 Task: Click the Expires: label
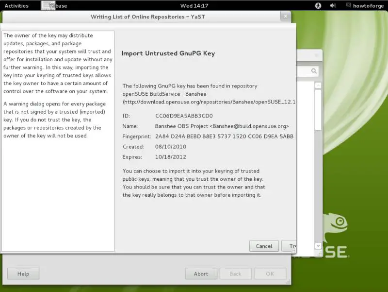[x=132, y=157]
